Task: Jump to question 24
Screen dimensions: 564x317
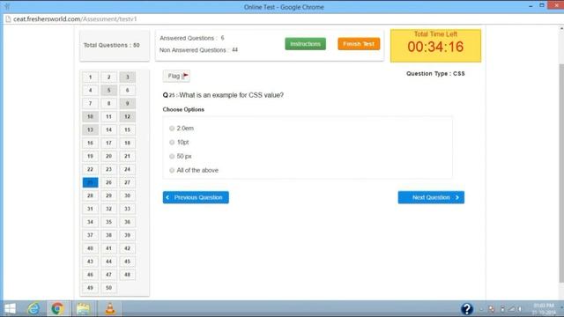Action: click(127, 169)
